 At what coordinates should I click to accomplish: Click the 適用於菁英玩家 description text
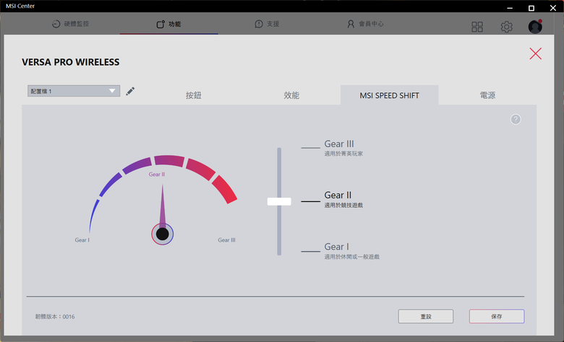343,154
